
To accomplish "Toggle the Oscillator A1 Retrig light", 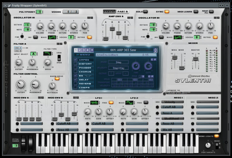I will coord(89,37).
